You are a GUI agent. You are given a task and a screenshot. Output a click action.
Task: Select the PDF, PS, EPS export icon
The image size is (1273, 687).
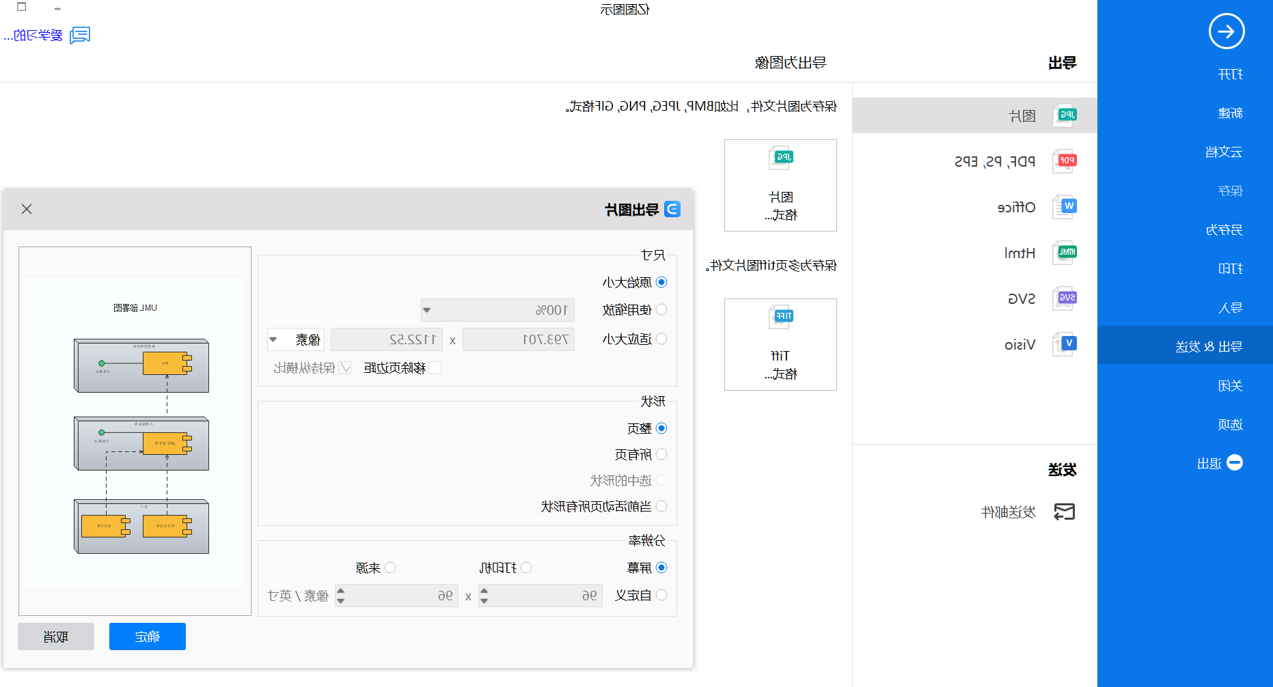point(1065,161)
